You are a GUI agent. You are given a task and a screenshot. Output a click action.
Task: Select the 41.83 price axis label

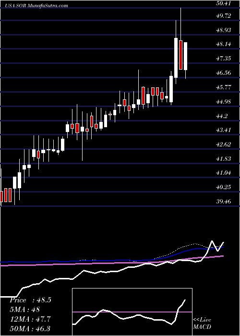pyautogui.click(x=224, y=158)
